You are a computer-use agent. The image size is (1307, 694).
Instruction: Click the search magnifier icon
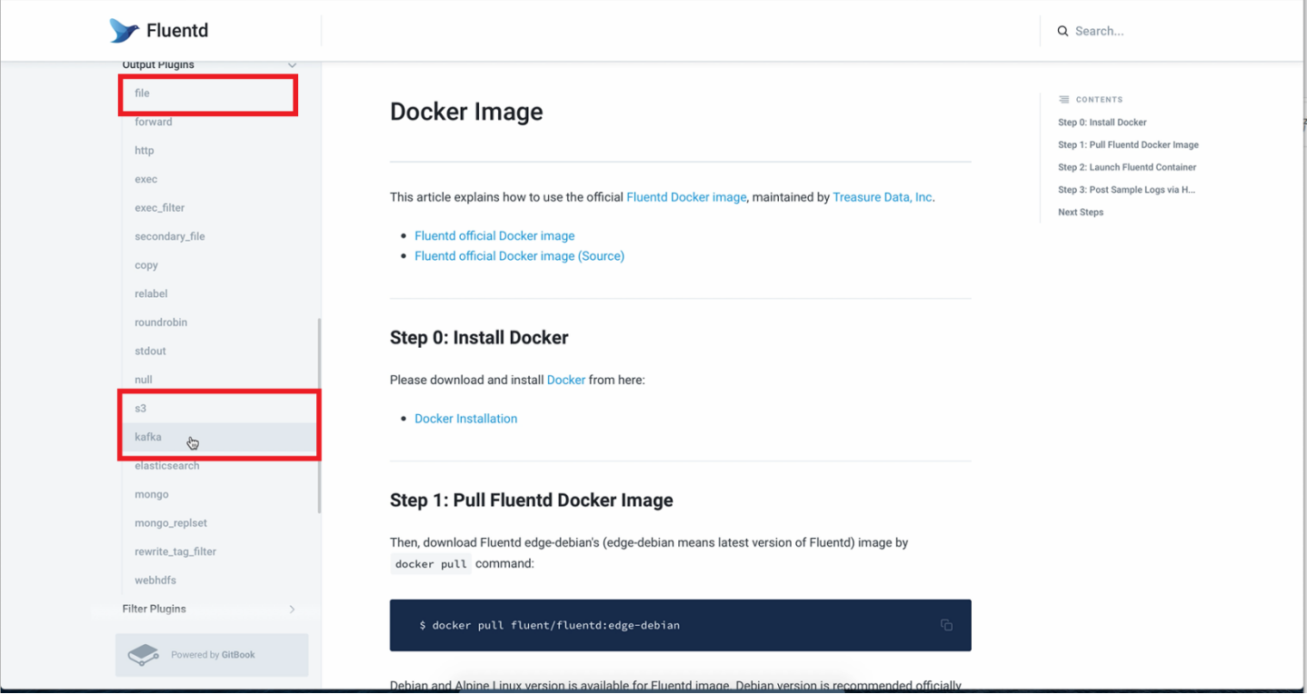point(1063,31)
